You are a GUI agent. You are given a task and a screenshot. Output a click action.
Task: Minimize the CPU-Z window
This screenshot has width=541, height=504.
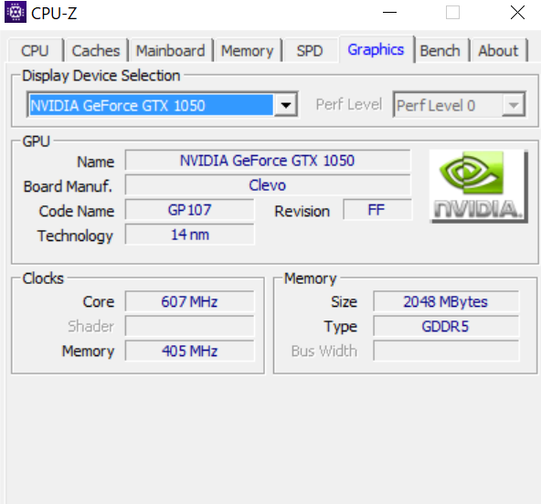(390, 13)
